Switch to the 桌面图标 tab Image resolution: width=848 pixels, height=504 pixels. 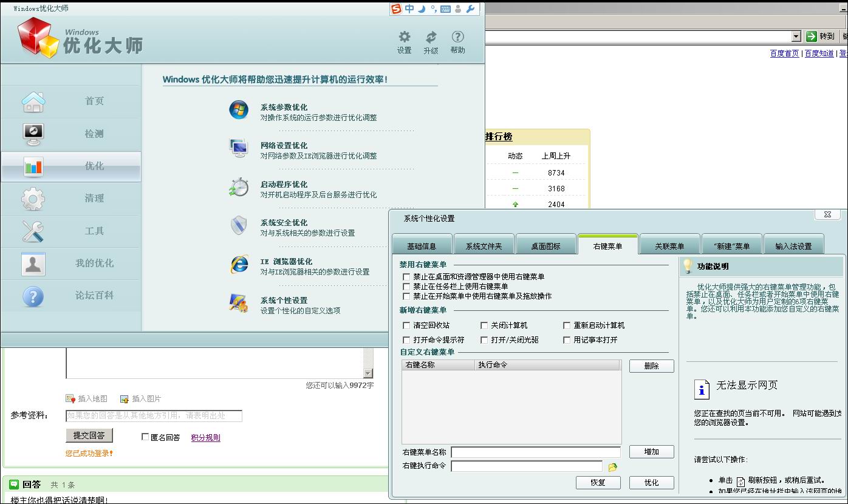coord(546,244)
